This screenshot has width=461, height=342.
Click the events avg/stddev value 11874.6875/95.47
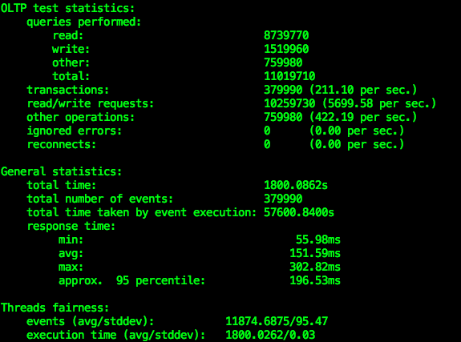[277, 321]
